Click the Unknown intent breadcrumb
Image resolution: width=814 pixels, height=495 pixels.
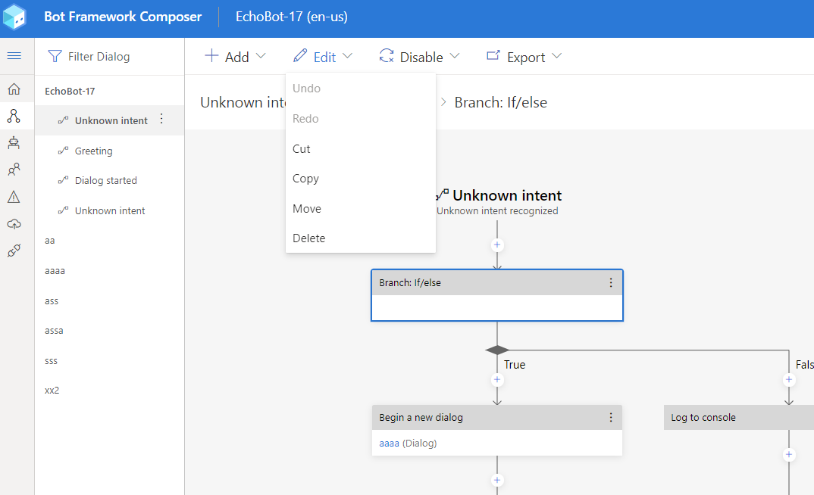tap(243, 103)
